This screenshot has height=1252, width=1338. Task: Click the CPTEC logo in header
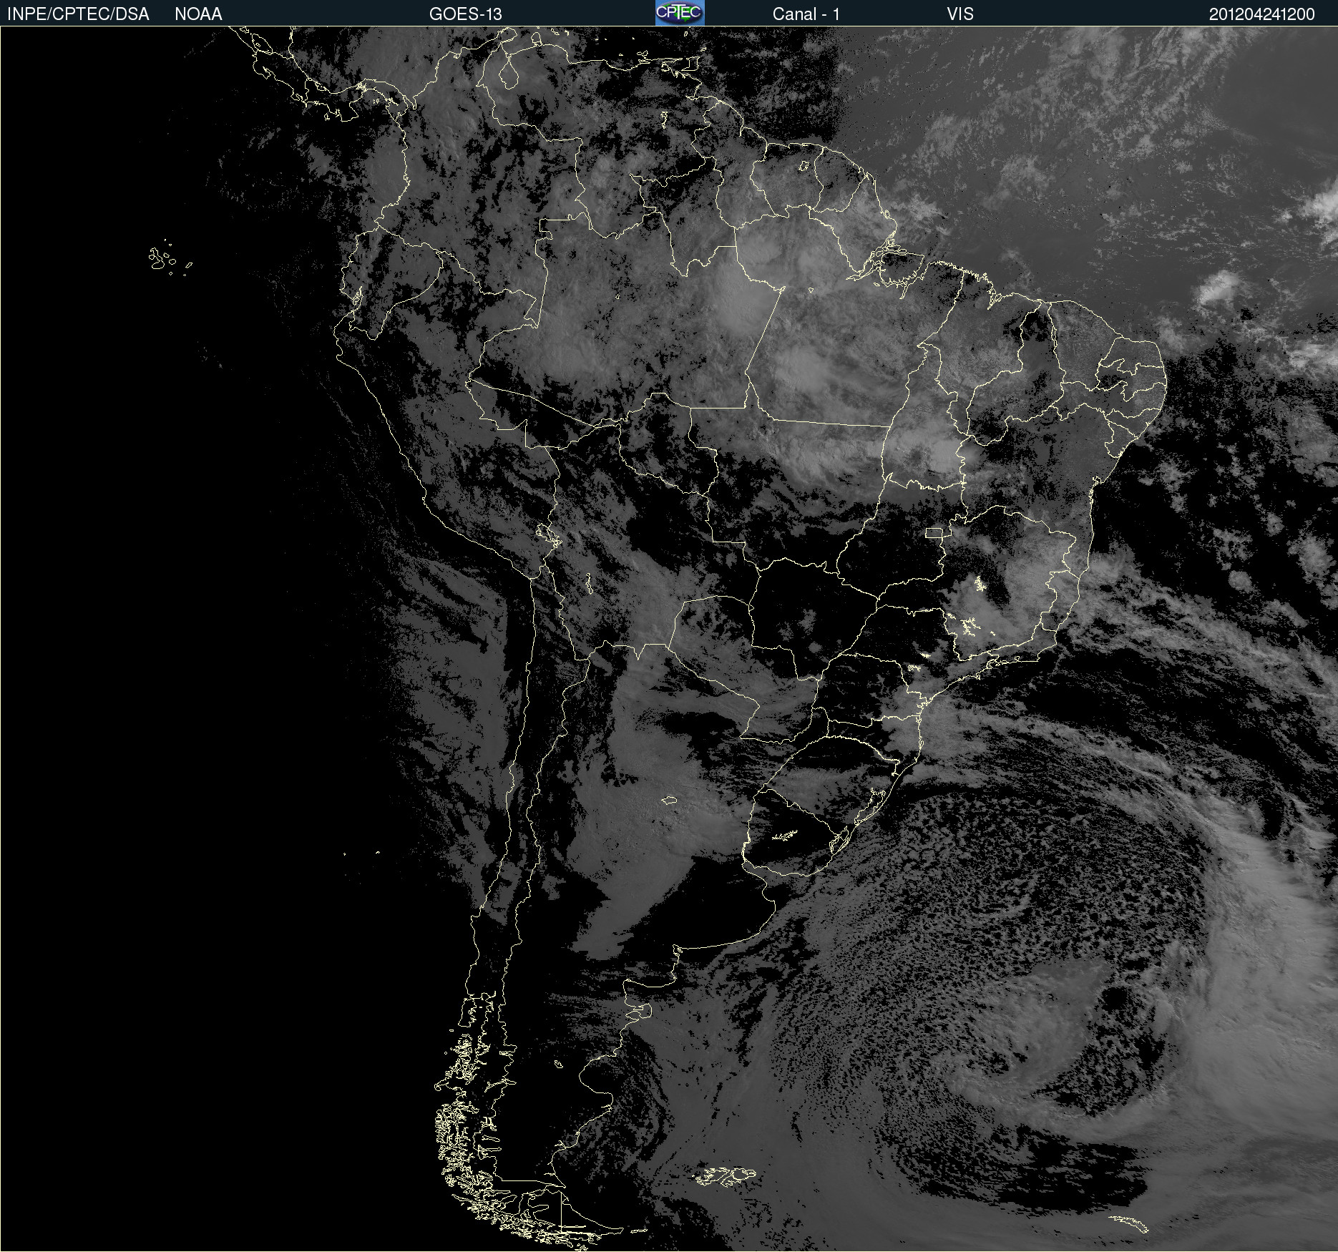pyautogui.click(x=680, y=13)
